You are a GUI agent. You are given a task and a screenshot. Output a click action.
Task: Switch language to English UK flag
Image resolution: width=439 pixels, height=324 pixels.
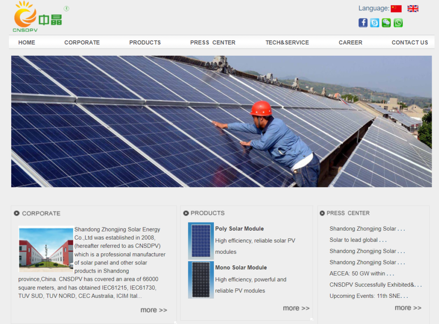point(413,9)
